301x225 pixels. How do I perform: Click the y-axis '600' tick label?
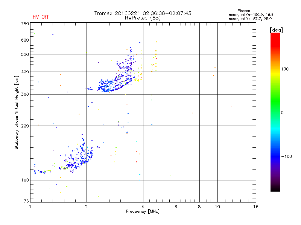(x=25, y=40)
